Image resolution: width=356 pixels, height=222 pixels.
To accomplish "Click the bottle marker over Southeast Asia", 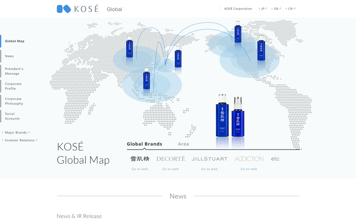I will (146, 79).
